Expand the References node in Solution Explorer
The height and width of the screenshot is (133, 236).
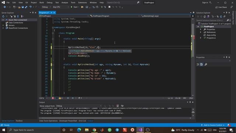click(x=201, y=32)
